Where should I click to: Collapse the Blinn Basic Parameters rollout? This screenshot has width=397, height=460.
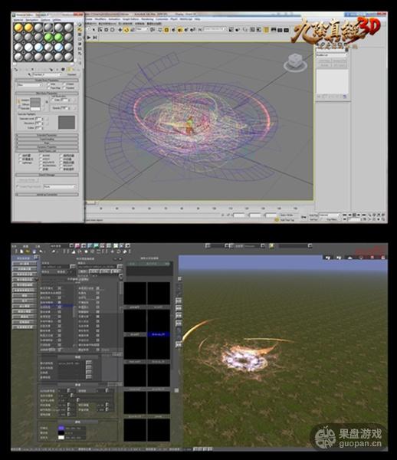[x=47, y=94]
